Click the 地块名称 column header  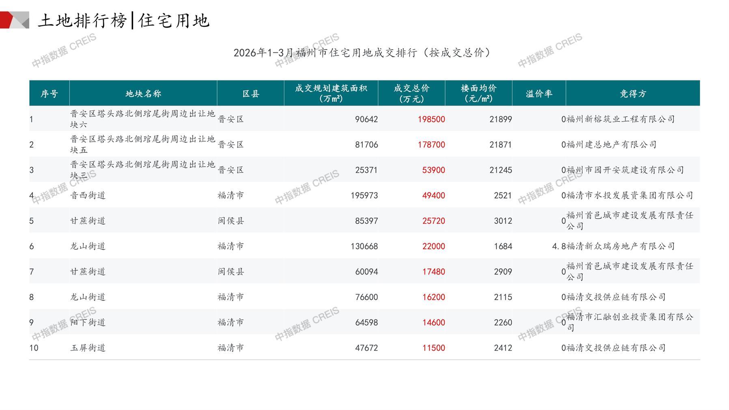click(143, 94)
